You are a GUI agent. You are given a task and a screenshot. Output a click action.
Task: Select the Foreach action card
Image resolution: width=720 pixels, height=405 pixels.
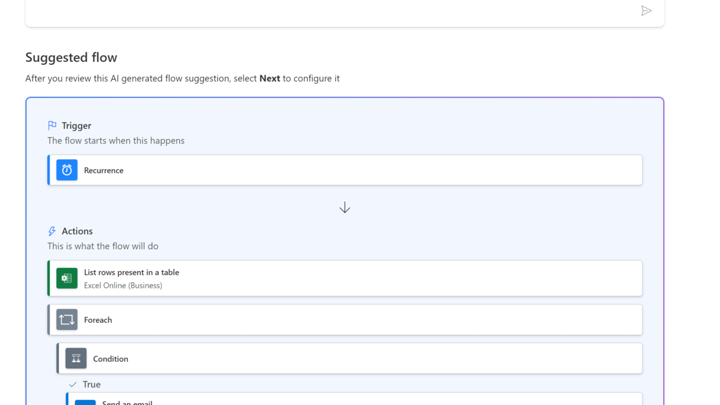(360, 319)
